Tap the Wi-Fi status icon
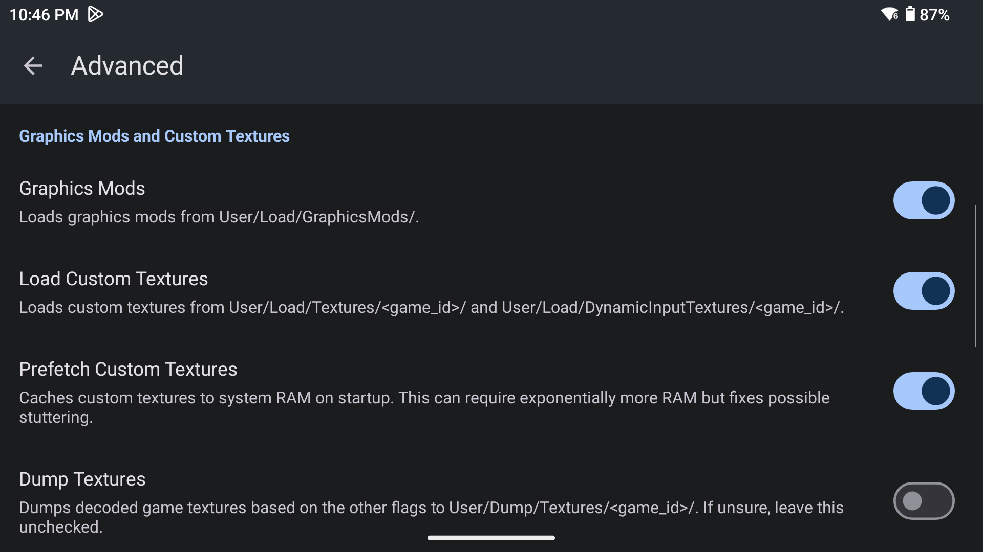The height and width of the screenshot is (552, 983). click(x=889, y=14)
